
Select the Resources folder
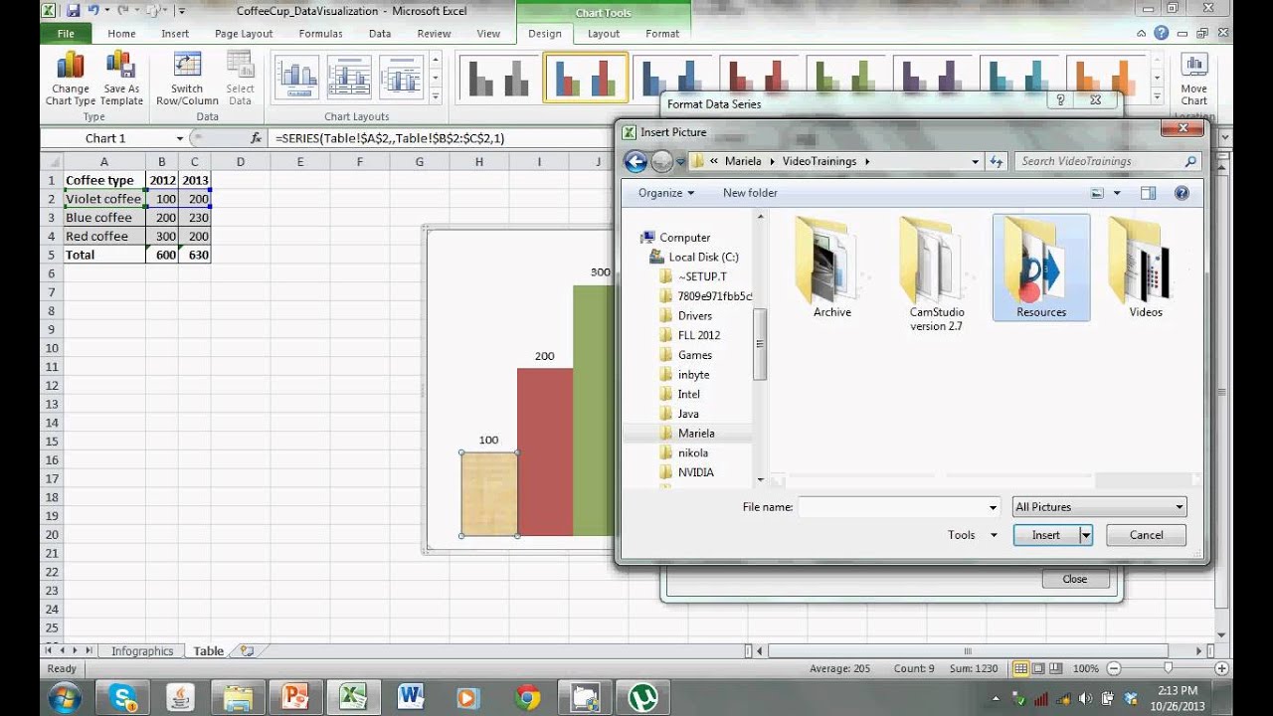coord(1041,268)
